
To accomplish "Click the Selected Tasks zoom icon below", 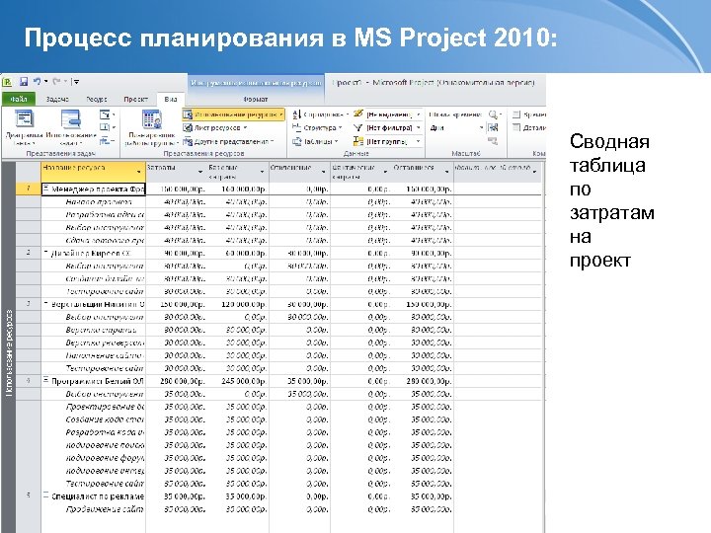I will [x=493, y=141].
